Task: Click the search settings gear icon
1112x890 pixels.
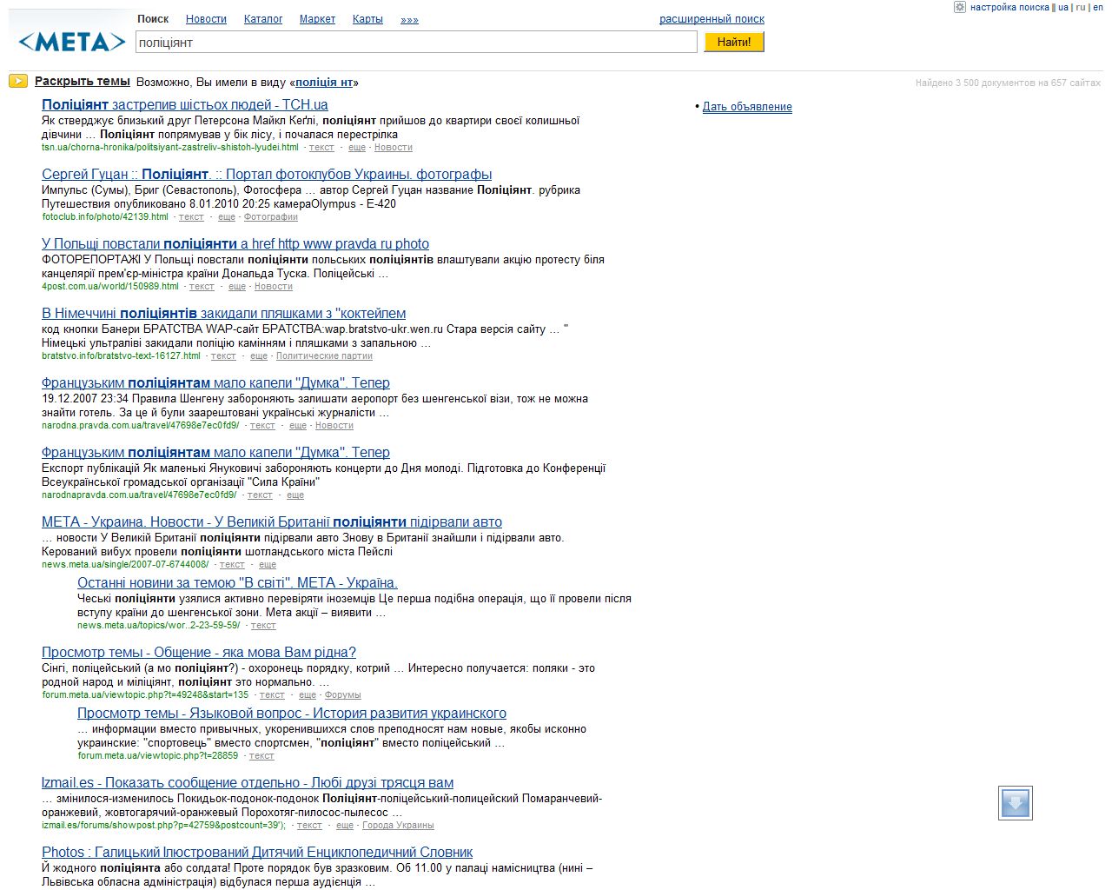Action: [960, 7]
